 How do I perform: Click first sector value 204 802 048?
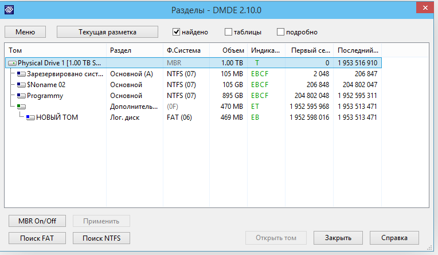[312, 96]
